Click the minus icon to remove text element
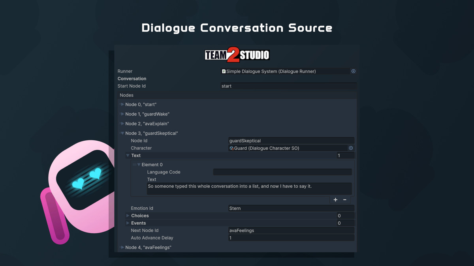Image resolution: width=474 pixels, height=266 pixels. point(345,200)
